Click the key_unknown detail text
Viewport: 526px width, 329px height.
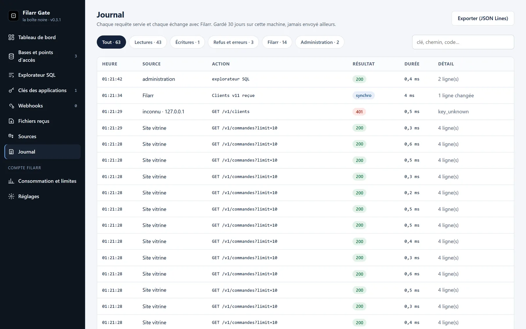453,112
